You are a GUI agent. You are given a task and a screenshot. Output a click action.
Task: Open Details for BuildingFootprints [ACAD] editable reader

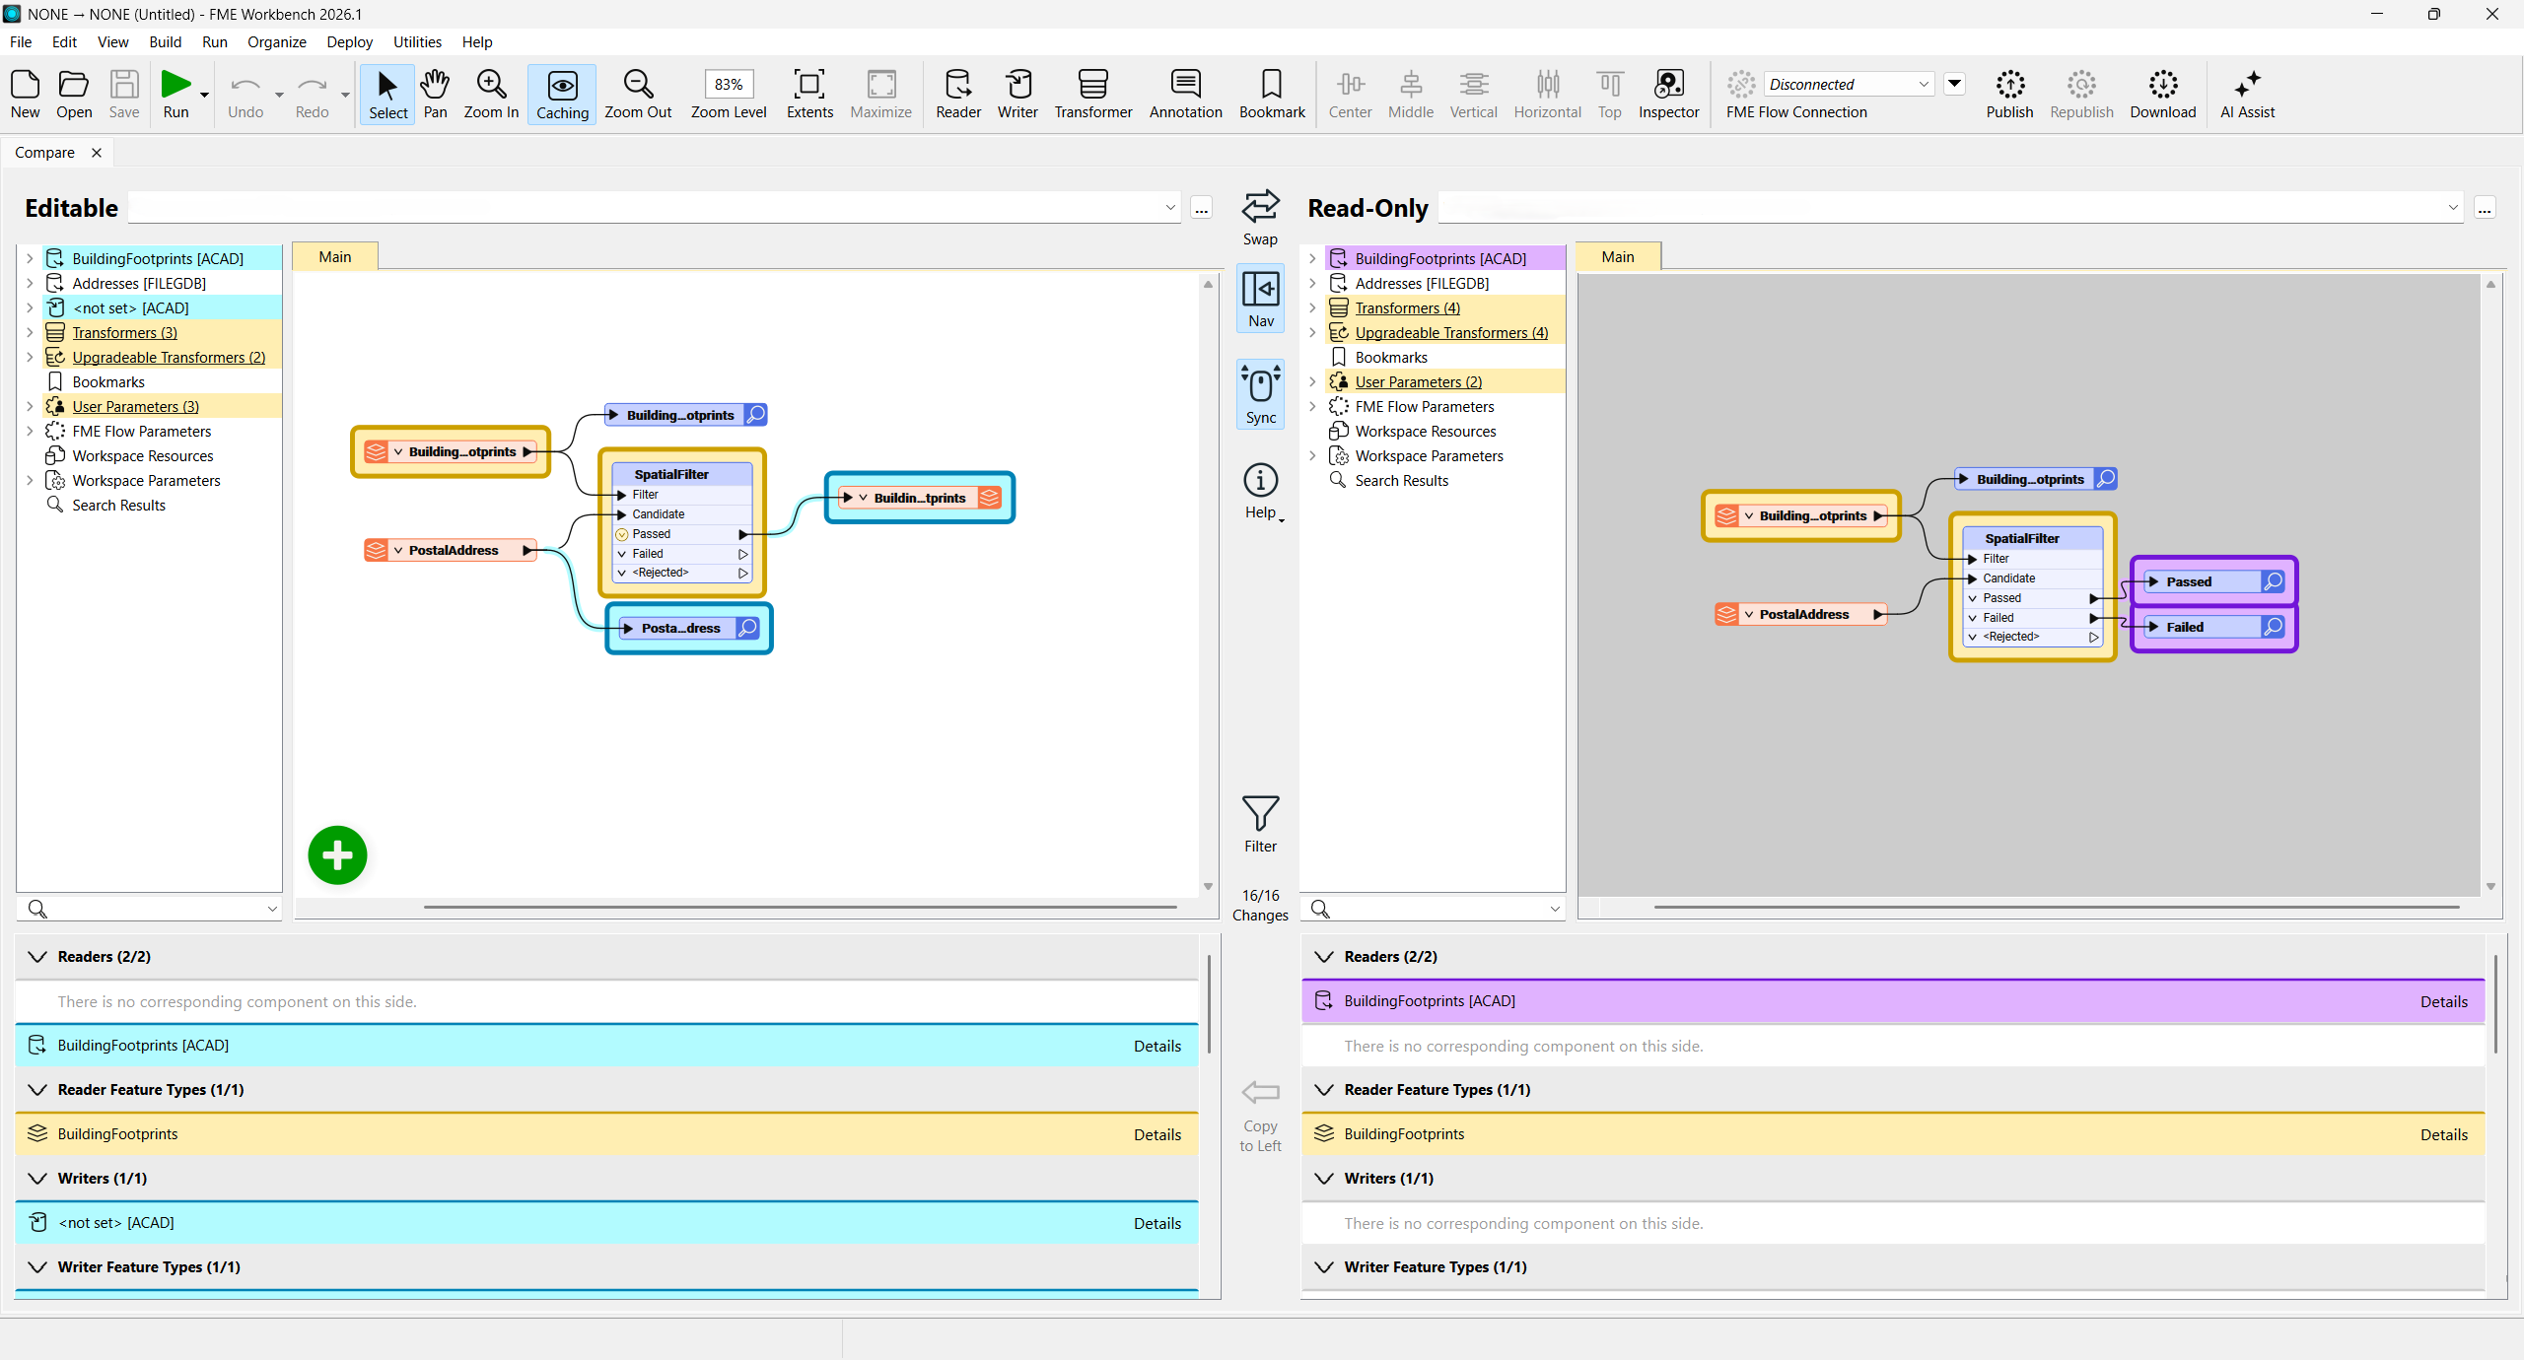pos(1157,1046)
